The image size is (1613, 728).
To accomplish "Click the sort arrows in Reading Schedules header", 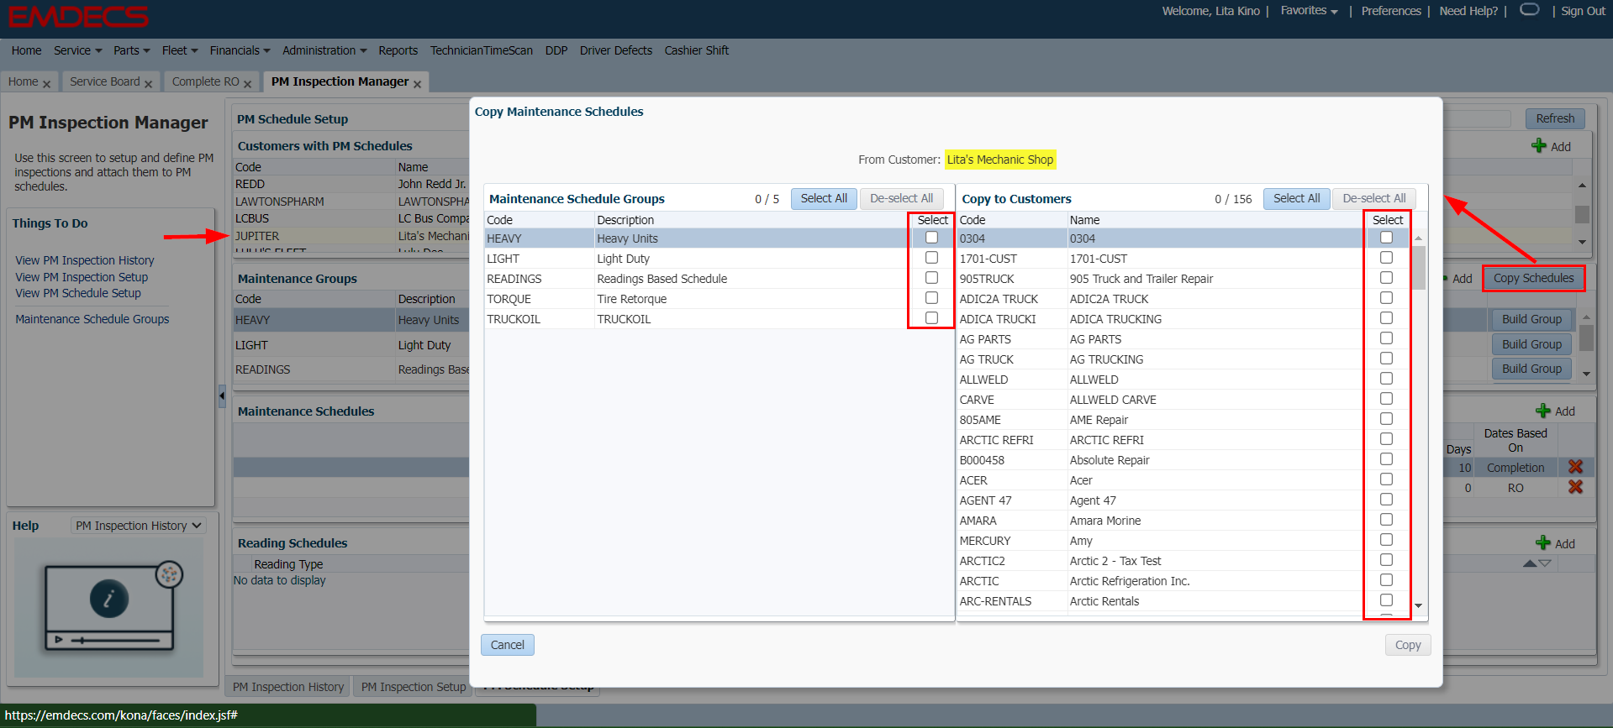I will coord(1537,563).
